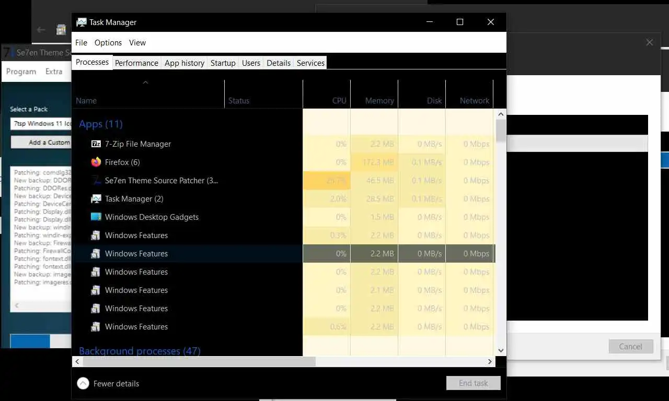
Task: Click the progress bar in Se7en Theme window
Action: 41,341
